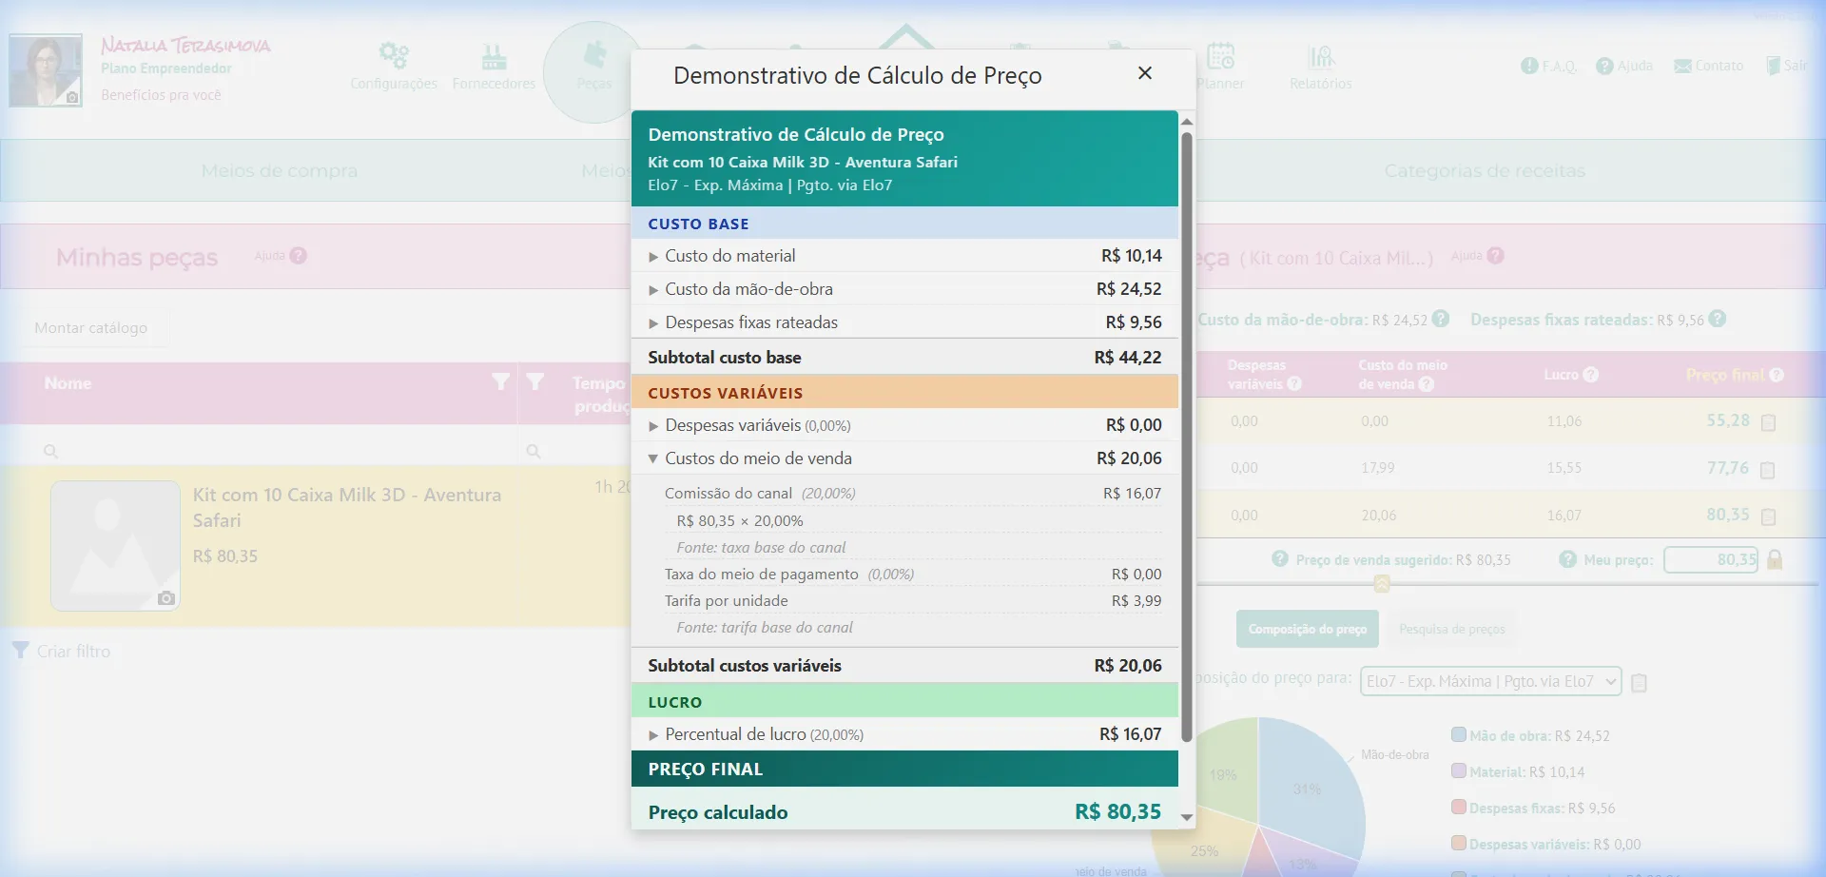Viewport: 1826px width, 877px height.
Task: Expand the Percentual de lucro row
Action: click(653, 735)
